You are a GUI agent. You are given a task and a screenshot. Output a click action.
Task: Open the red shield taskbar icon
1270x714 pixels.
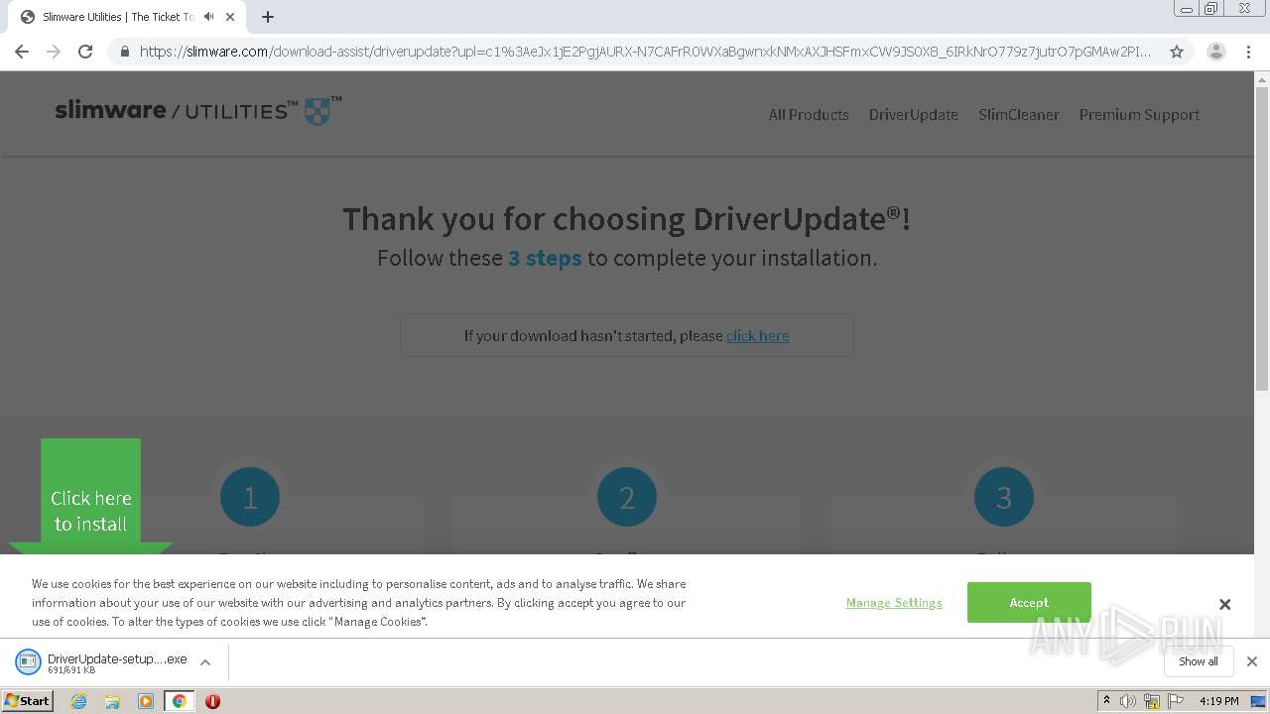coord(212,701)
